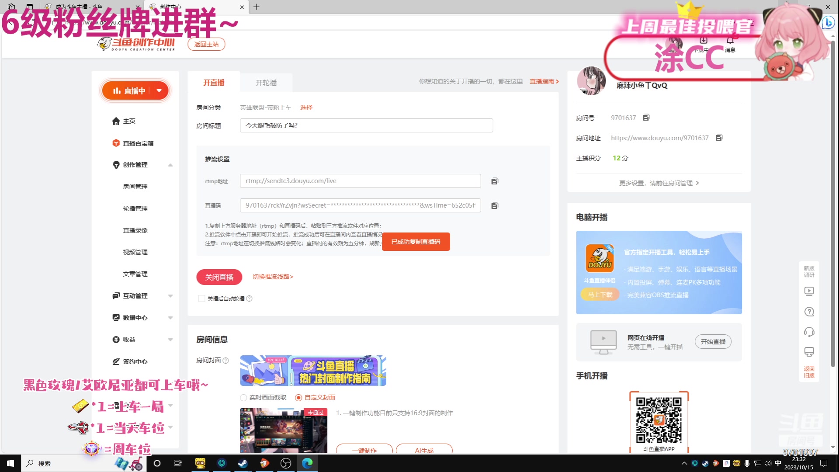Open 直播百宝箱 toolbox icon

coord(116,143)
